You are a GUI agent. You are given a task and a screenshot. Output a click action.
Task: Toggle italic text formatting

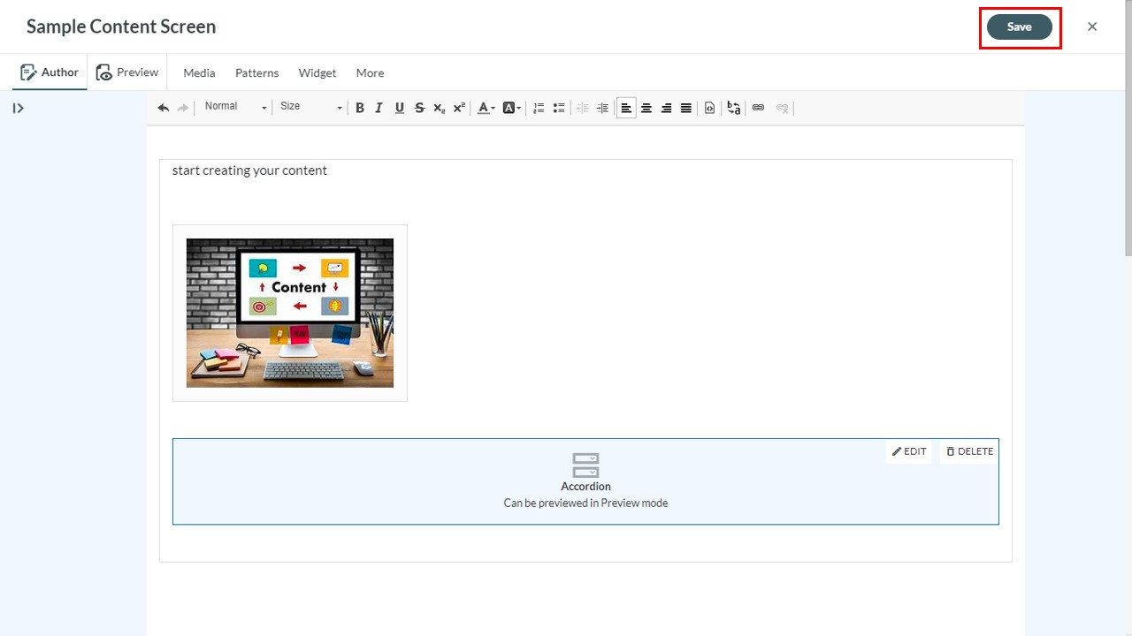click(x=379, y=108)
